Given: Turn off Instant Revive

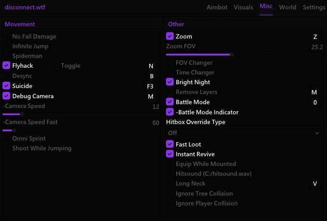Looking at the screenshot, I should pos(170,154).
